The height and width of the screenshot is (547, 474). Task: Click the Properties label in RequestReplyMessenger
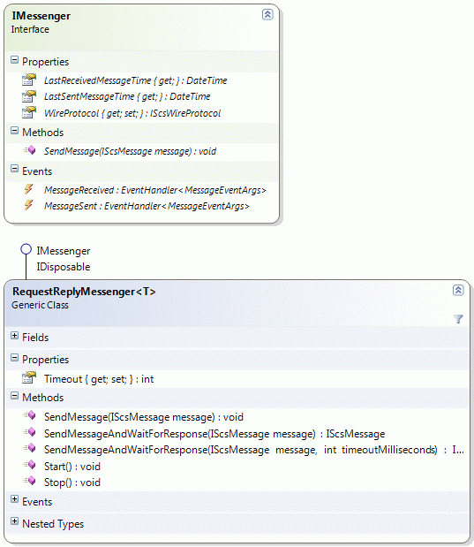[45, 360]
